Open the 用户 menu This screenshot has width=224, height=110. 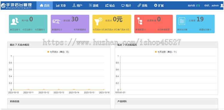click(x=77, y=6)
